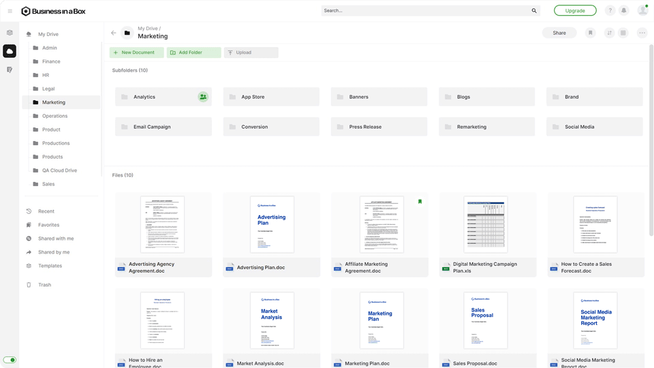Click the back arrow beside Marketing
The height and width of the screenshot is (368, 654).
114,33
